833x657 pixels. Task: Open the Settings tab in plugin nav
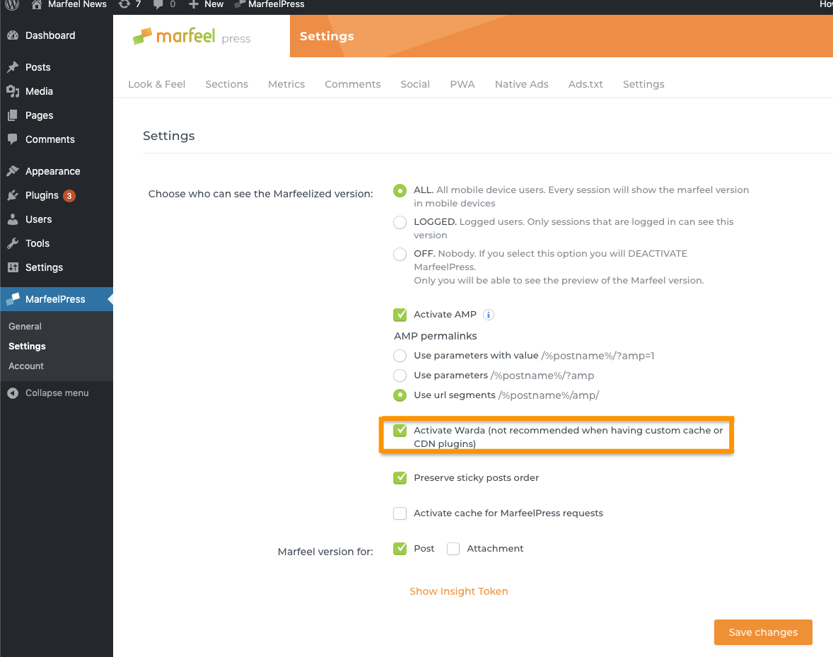[x=643, y=84]
